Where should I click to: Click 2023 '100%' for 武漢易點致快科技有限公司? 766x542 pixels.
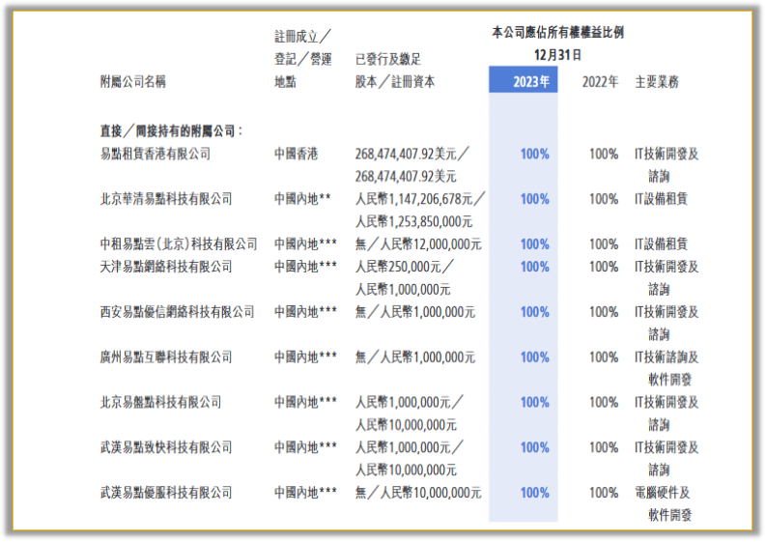(x=535, y=446)
